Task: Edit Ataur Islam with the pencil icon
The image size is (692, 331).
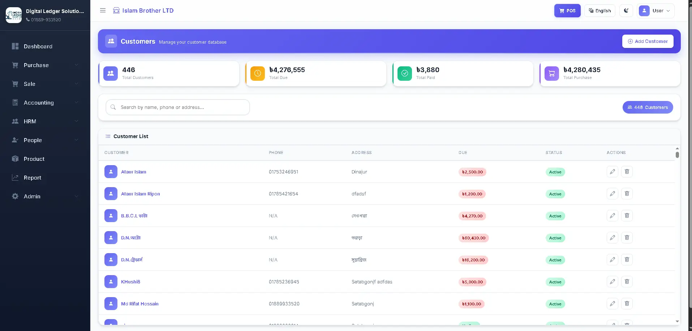Action: pyautogui.click(x=613, y=172)
